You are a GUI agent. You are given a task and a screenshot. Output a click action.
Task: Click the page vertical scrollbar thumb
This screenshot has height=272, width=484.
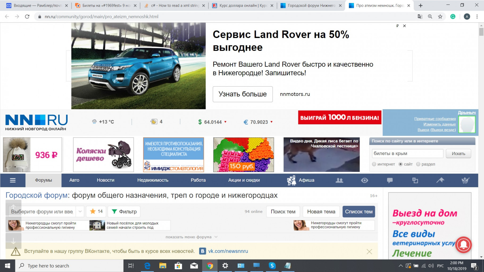click(x=481, y=32)
